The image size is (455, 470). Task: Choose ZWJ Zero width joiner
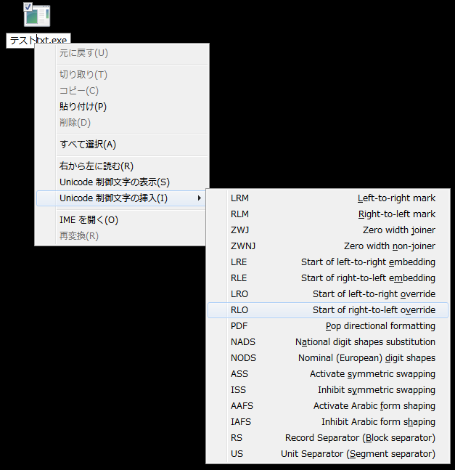coord(328,230)
